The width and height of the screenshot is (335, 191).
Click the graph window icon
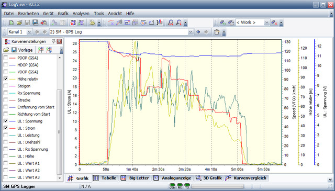tap(127, 23)
